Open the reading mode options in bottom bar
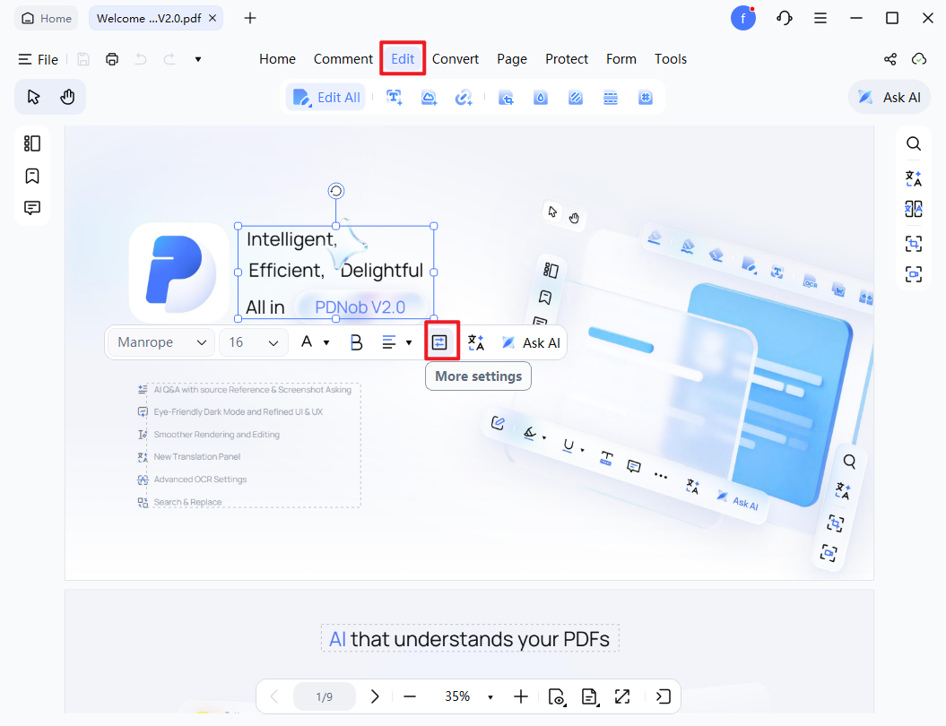The width and height of the screenshot is (946, 726). coord(556,696)
